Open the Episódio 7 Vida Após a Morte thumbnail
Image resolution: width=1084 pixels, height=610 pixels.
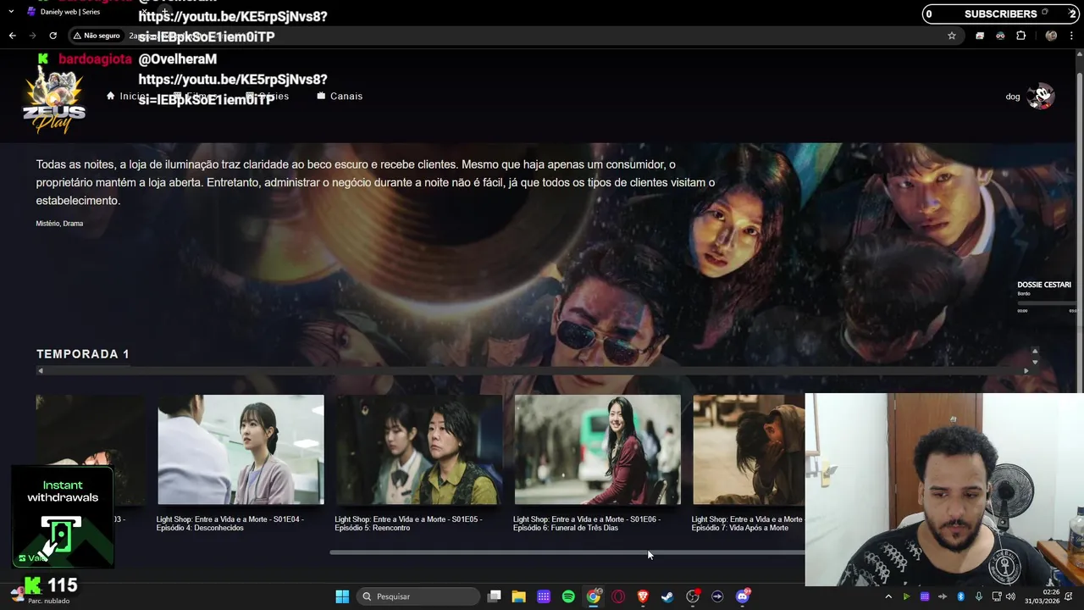[749, 450]
